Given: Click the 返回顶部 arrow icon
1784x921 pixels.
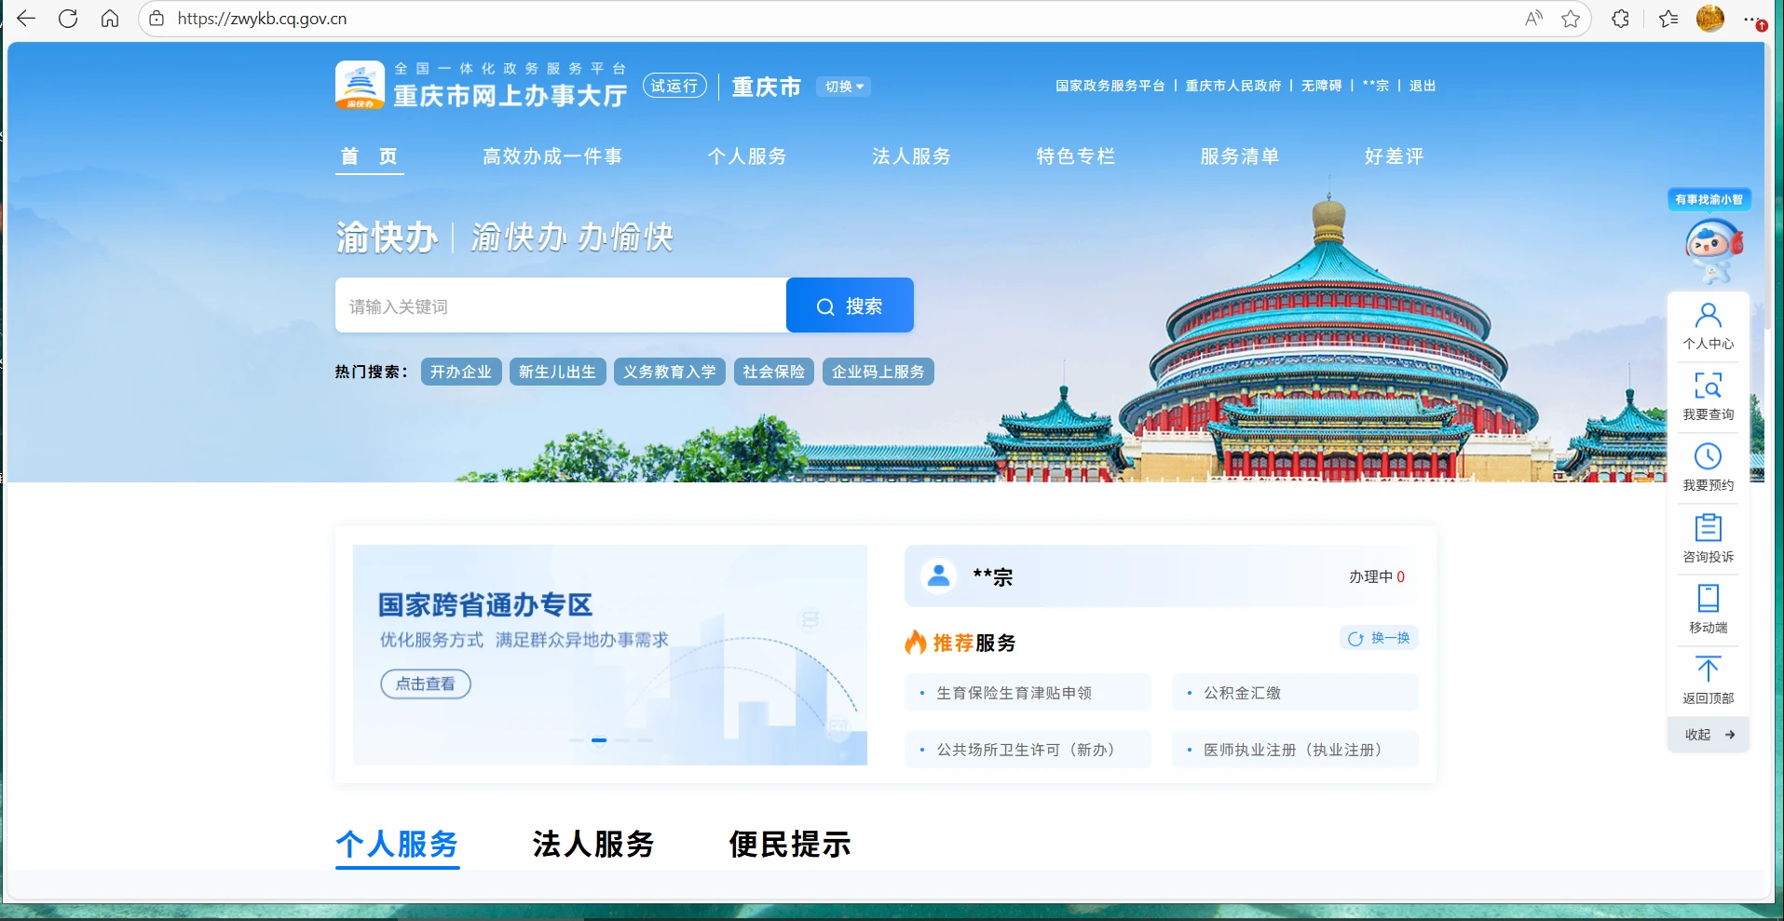Looking at the screenshot, I should coord(1708,670).
